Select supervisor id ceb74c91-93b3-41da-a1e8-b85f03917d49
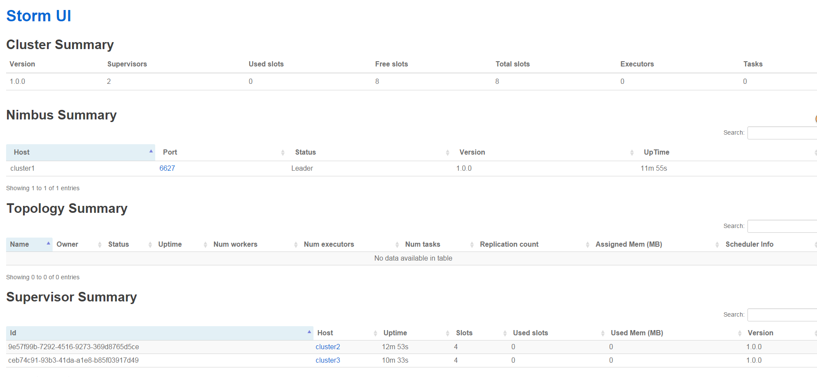 click(73, 360)
